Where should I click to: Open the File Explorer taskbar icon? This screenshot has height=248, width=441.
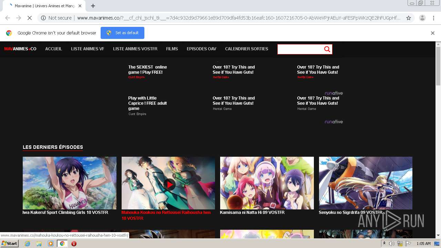39,244
